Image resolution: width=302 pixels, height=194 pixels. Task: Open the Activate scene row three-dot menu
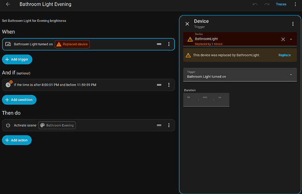169,125
